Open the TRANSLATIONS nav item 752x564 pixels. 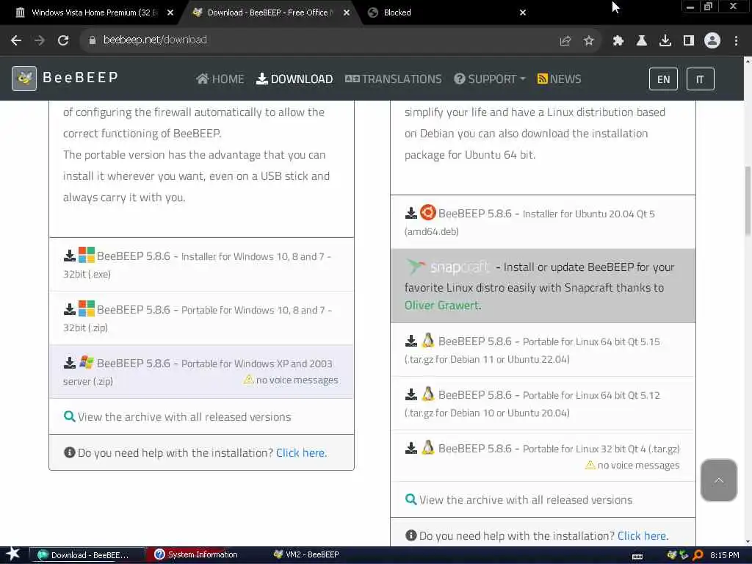[394, 79]
